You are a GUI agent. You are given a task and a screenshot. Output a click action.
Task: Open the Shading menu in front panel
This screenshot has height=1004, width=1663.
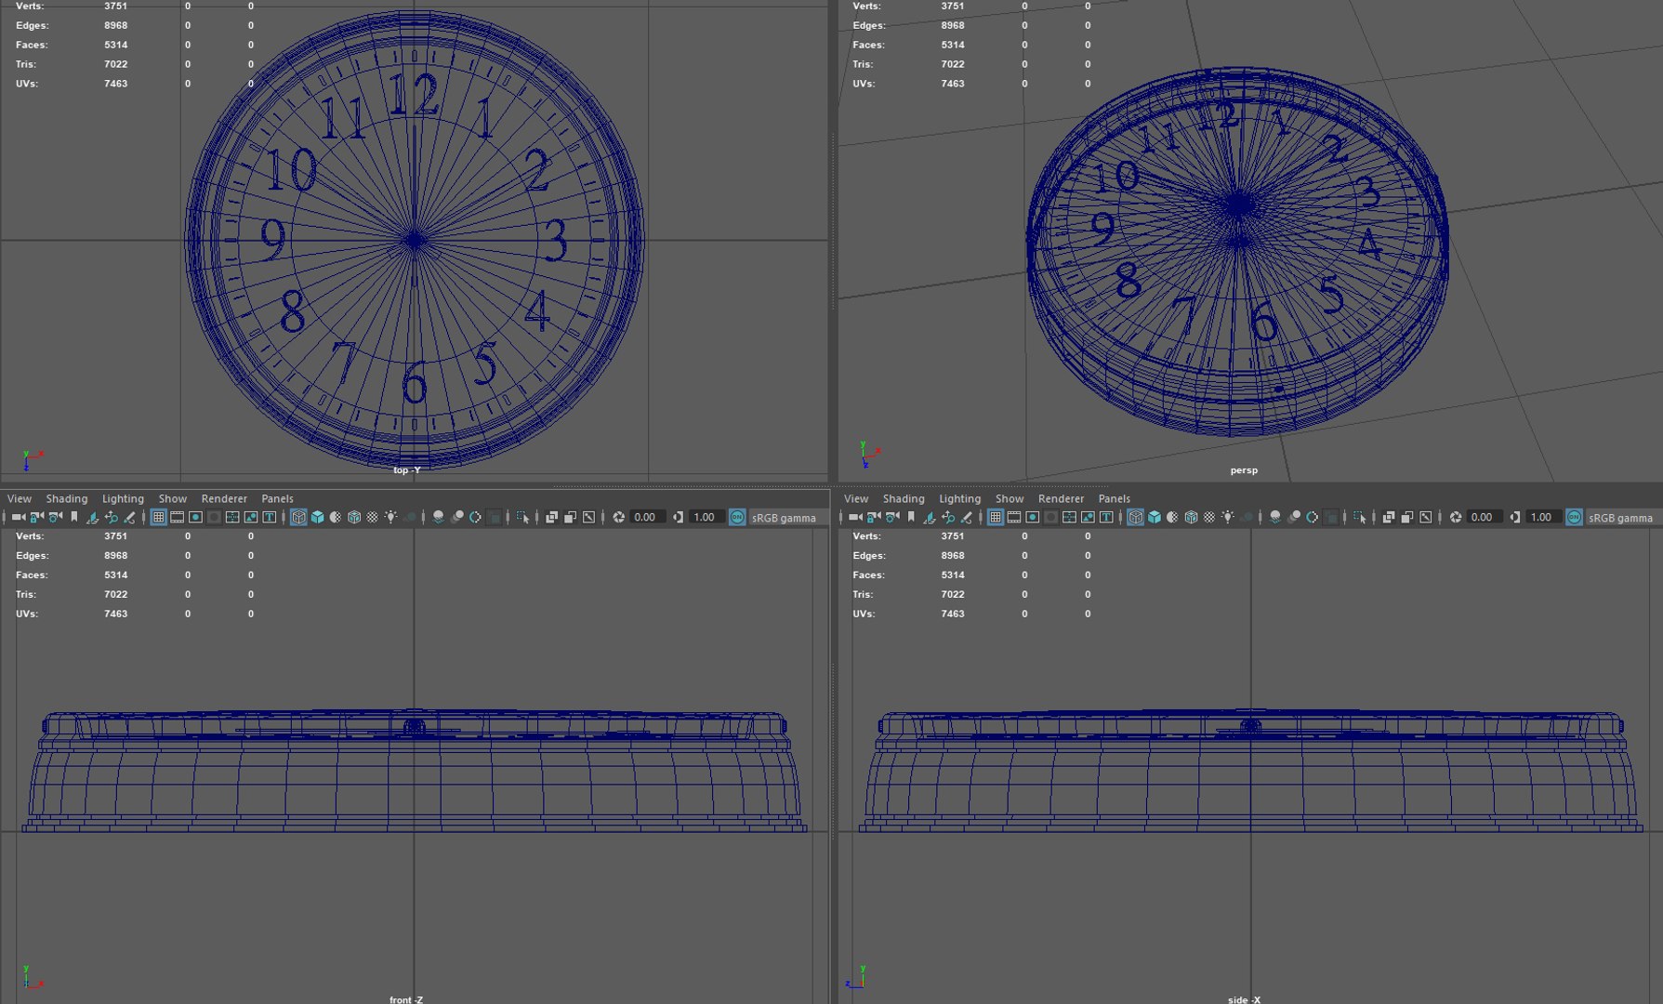point(67,498)
